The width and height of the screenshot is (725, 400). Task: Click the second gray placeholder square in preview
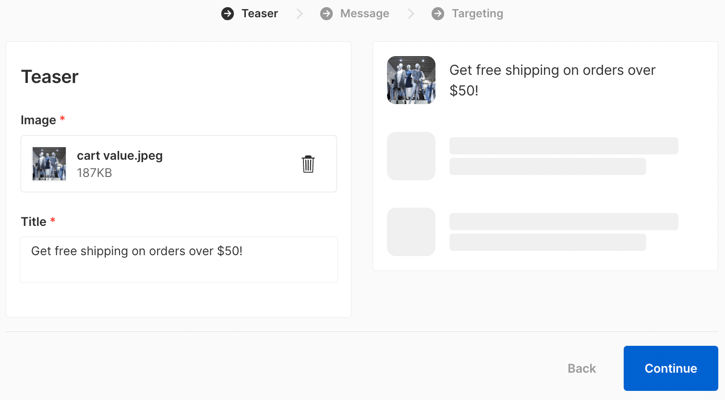coord(411,232)
